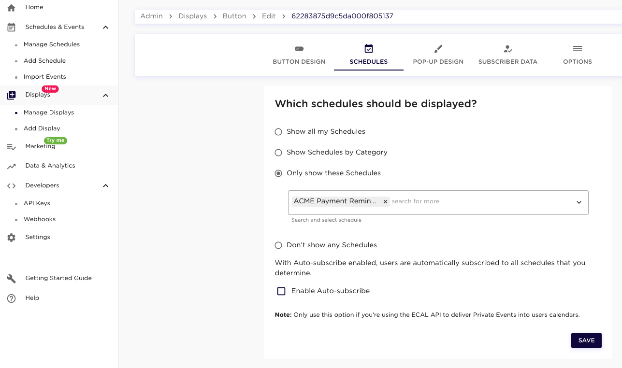Click the Marketing checklist icon
Screen dimensions: 622x368
[11, 147]
